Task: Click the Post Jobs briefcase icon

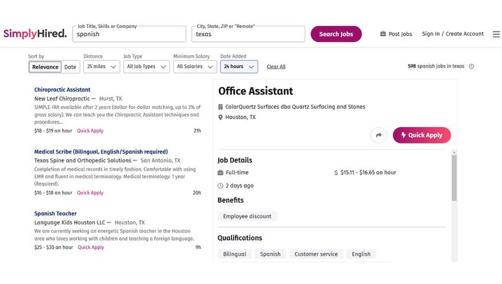Action: 383,34
